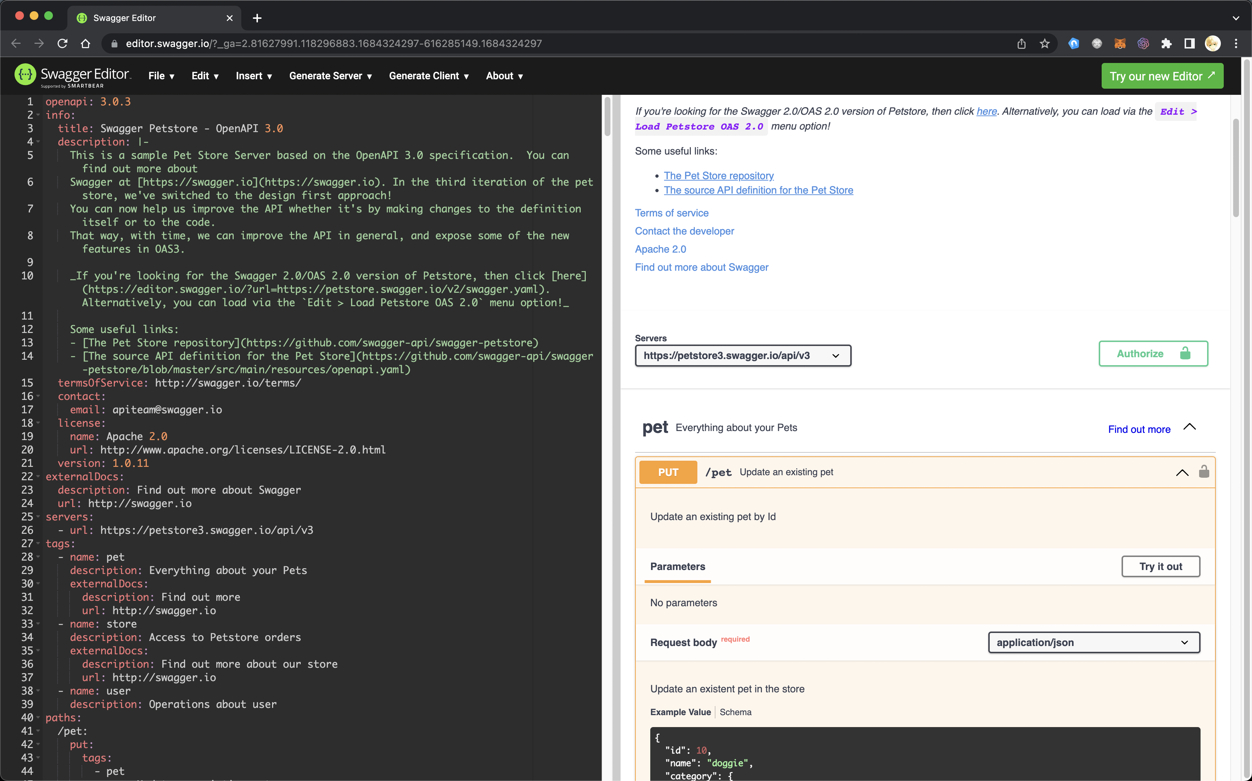Click Find out more in pet section
The width and height of the screenshot is (1252, 781).
(1139, 429)
